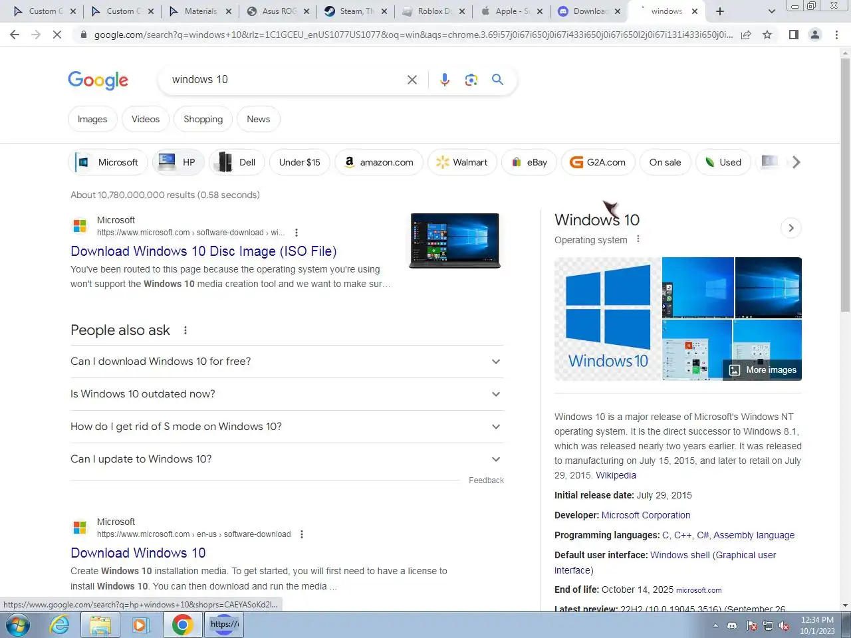The height and width of the screenshot is (638, 851).
Task: Filter results to Images
Action: click(x=92, y=119)
